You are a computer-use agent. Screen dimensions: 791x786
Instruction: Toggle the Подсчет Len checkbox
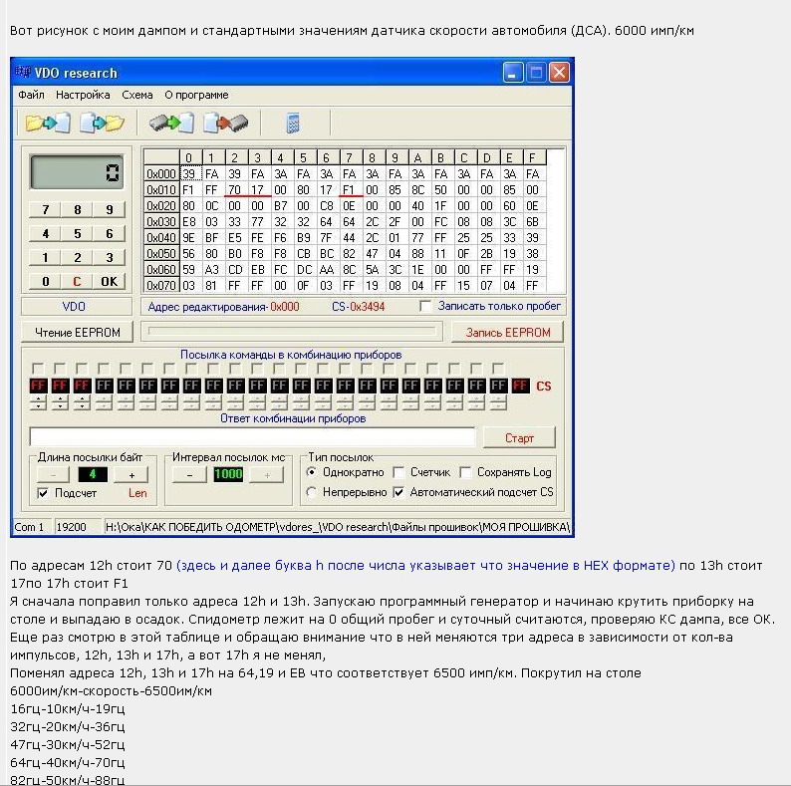(43, 493)
